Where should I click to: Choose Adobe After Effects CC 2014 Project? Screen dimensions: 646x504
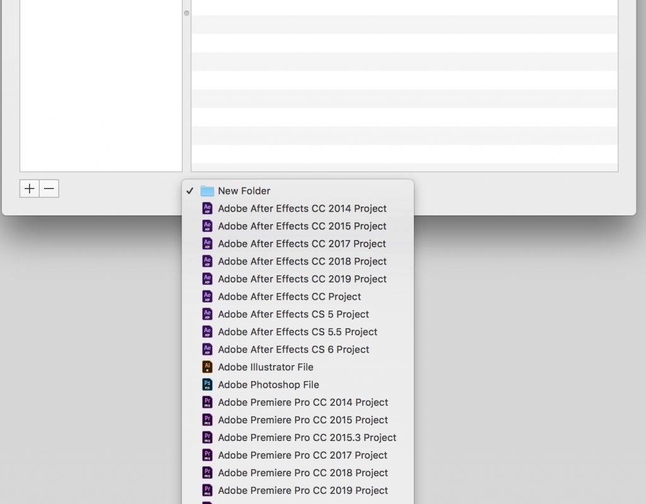tap(298, 209)
